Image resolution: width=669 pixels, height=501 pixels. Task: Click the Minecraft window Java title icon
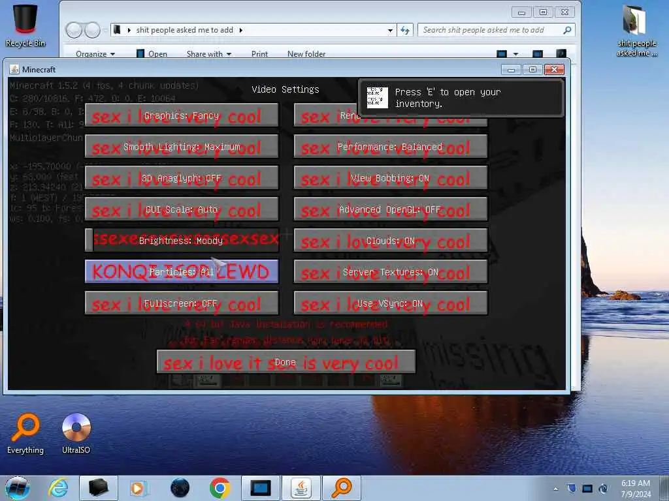tap(14, 69)
